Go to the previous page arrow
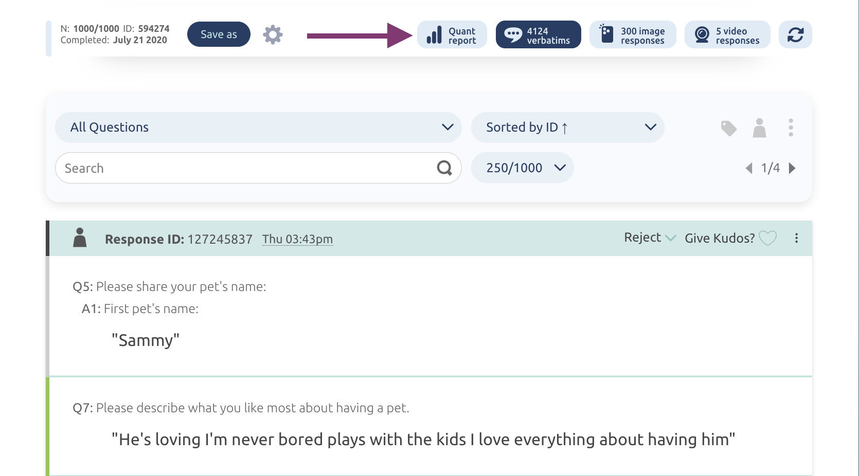The height and width of the screenshot is (476, 859). [x=749, y=168]
